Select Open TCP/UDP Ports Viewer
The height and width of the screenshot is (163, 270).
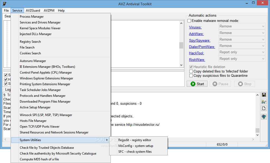click(61, 127)
